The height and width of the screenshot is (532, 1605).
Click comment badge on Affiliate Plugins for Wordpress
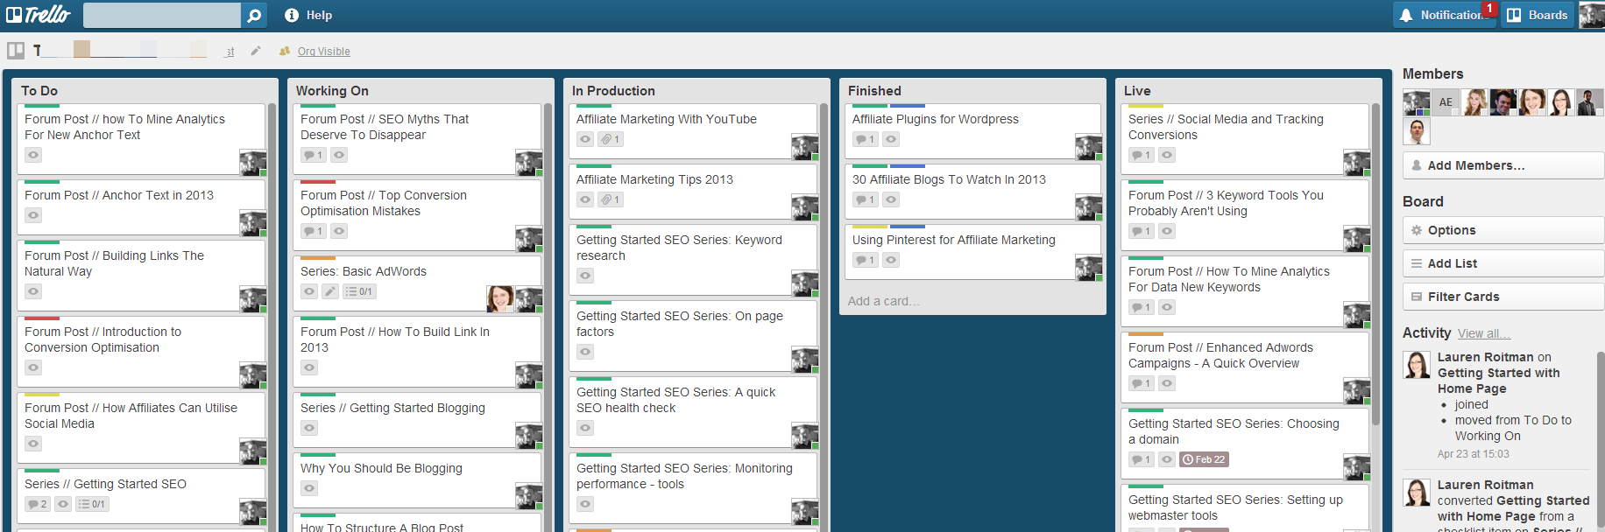(865, 139)
